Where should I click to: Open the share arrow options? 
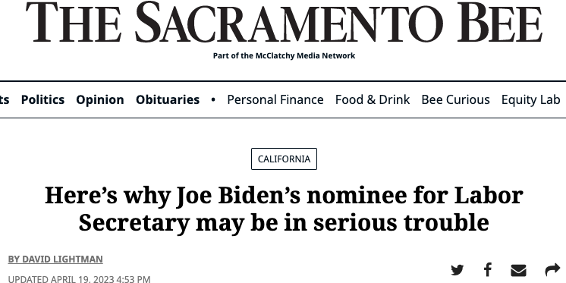pos(552,269)
